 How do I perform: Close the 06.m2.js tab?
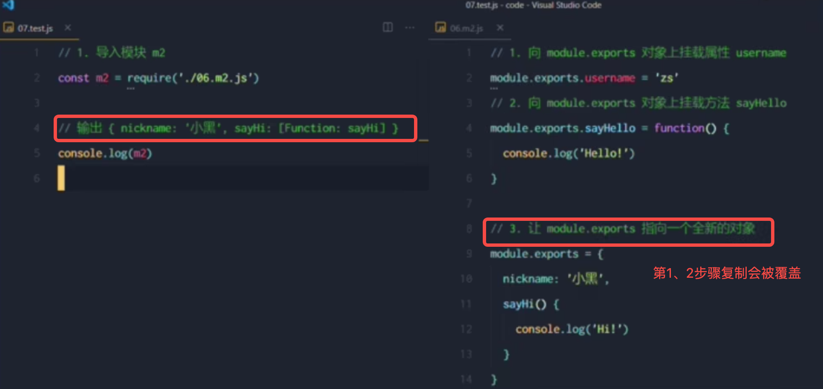coord(500,28)
